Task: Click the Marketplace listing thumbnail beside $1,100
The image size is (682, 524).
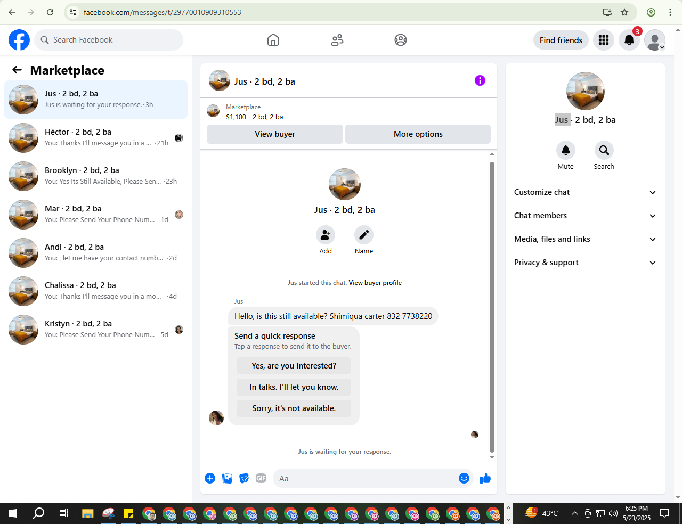Action: click(x=213, y=111)
